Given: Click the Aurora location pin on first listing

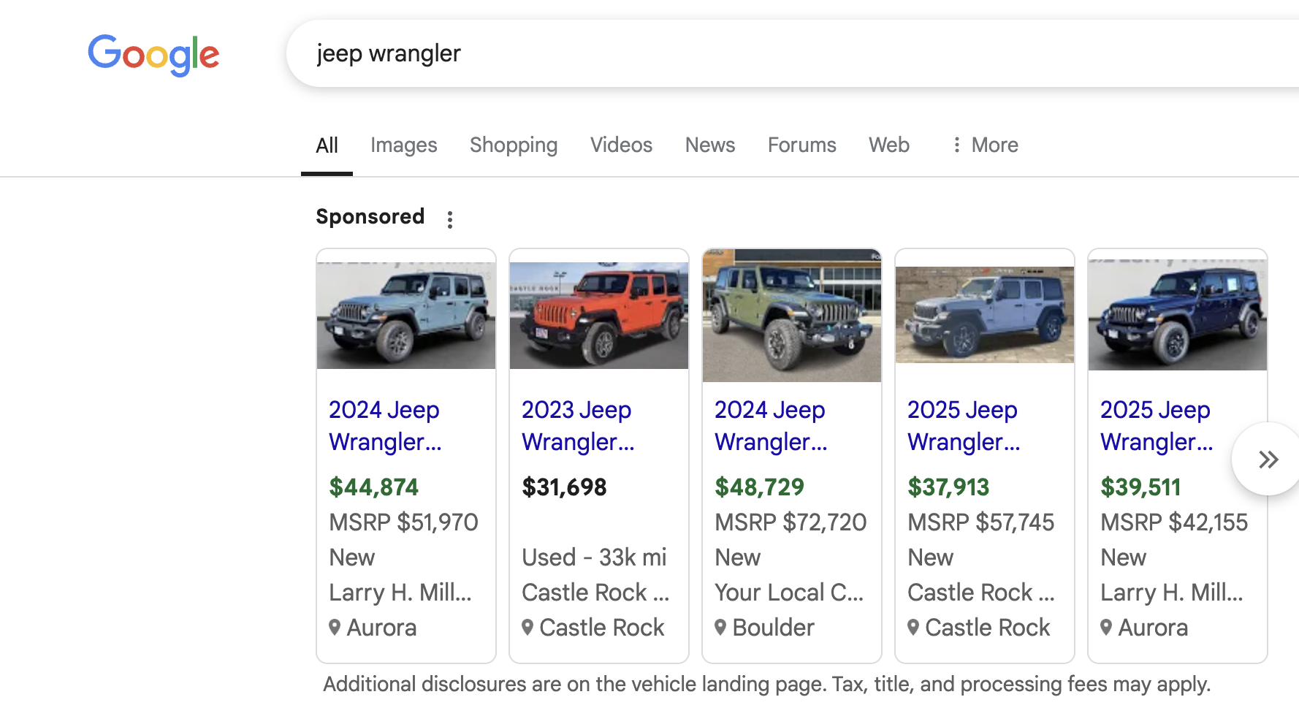Looking at the screenshot, I should 335,627.
